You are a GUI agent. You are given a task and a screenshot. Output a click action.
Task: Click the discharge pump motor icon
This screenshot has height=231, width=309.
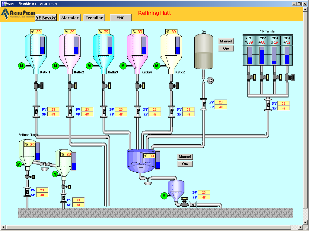(164, 196)
